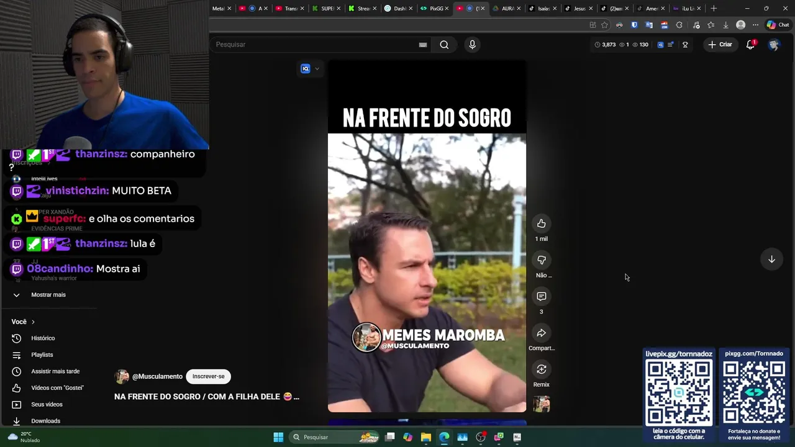This screenshot has height=447, width=795.
Task: Open the on-screen keyboard icon in search box
Action: (x=423, y=45)
